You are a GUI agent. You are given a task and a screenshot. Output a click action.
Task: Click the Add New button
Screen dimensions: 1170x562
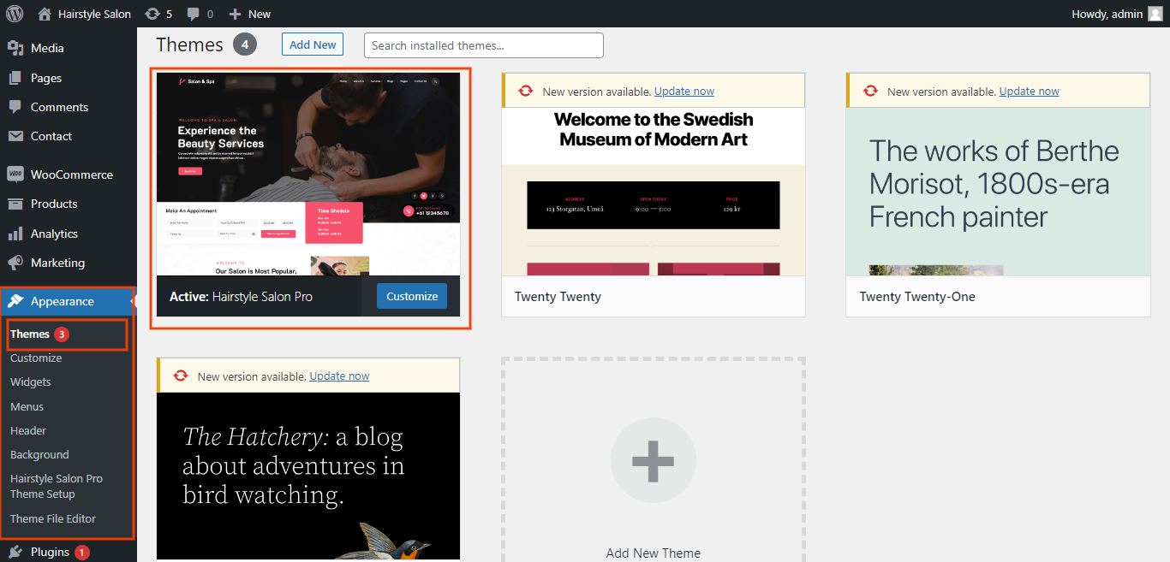(313, 44)
